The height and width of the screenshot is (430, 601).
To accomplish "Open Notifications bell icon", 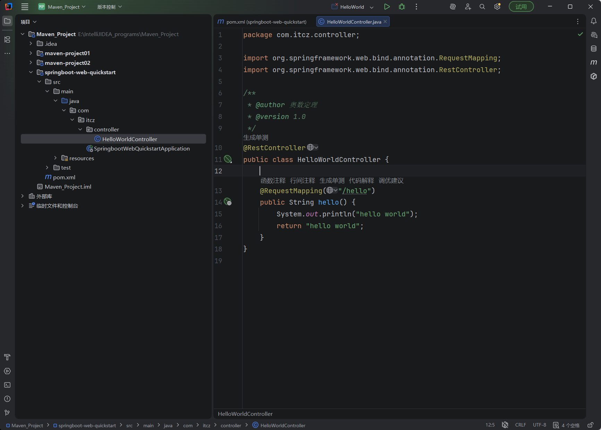I will (x=594, y=21).
